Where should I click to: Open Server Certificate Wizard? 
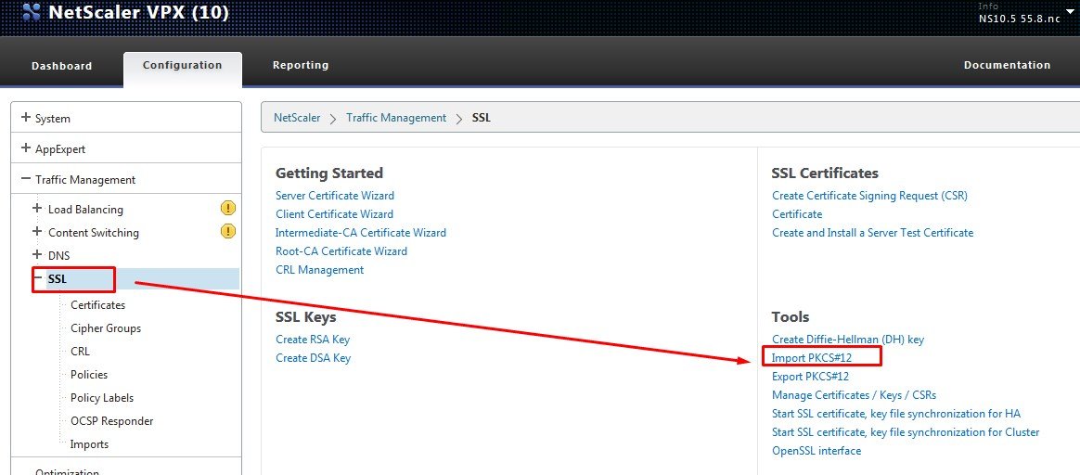[x=334, y=196]
